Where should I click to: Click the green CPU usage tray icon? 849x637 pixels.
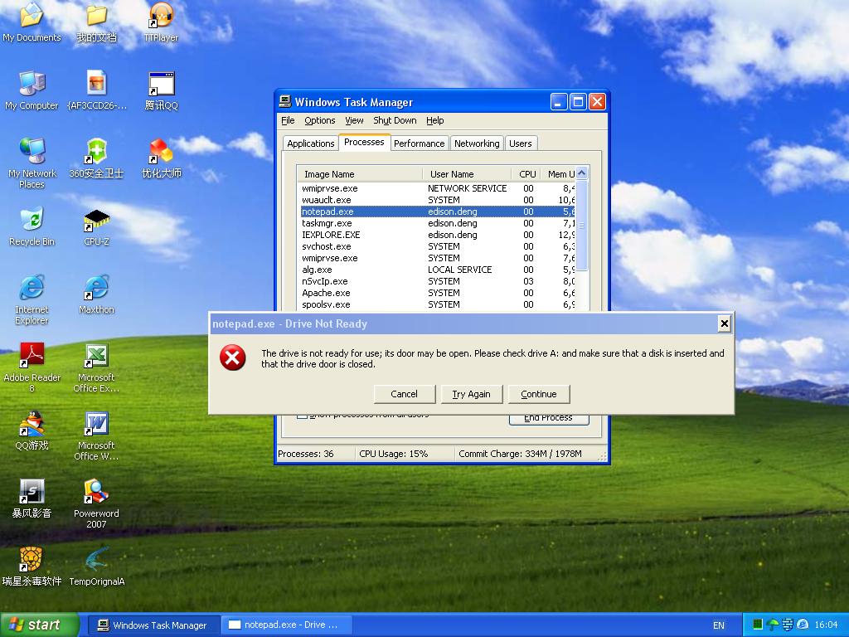tap(758, 625)
